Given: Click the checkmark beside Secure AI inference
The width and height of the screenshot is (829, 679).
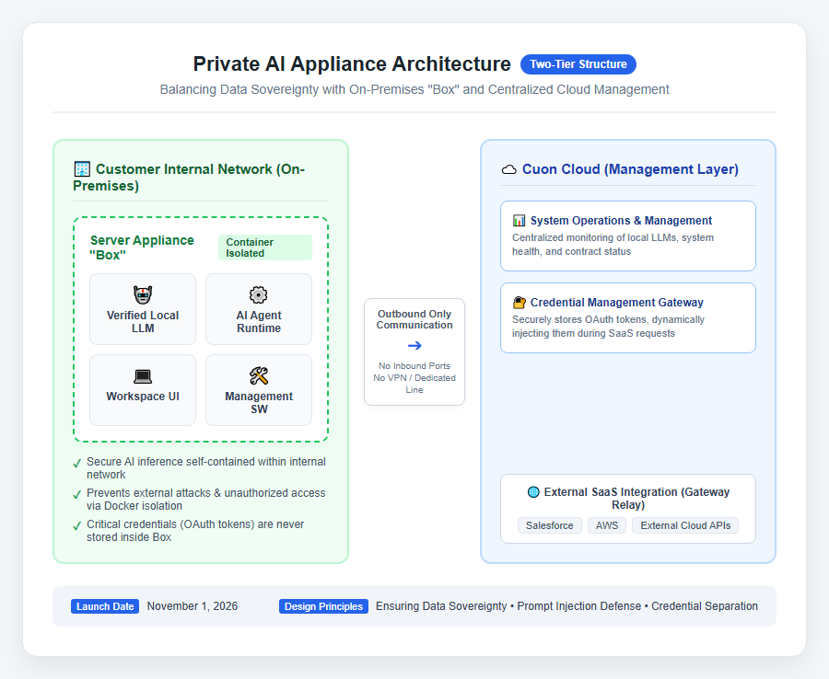Looking at the screenshot, I should point(77,463).
